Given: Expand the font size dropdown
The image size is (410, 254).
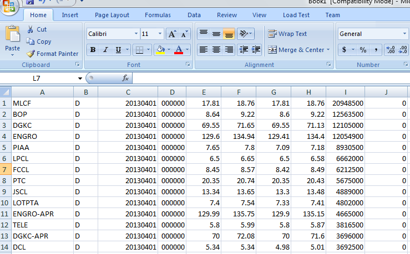Looking at the screenshot, I should 160,34.
